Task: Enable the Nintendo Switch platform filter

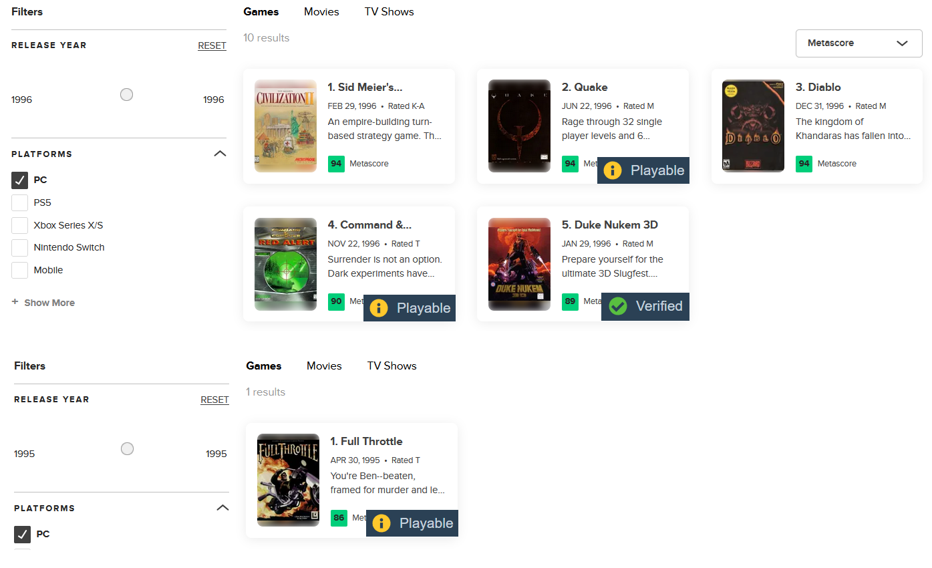Action: tap(20, 248)
